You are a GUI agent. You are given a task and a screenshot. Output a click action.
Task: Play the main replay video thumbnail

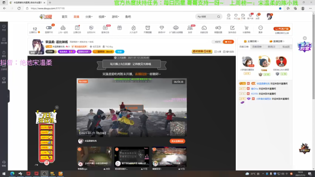point(132,107)
